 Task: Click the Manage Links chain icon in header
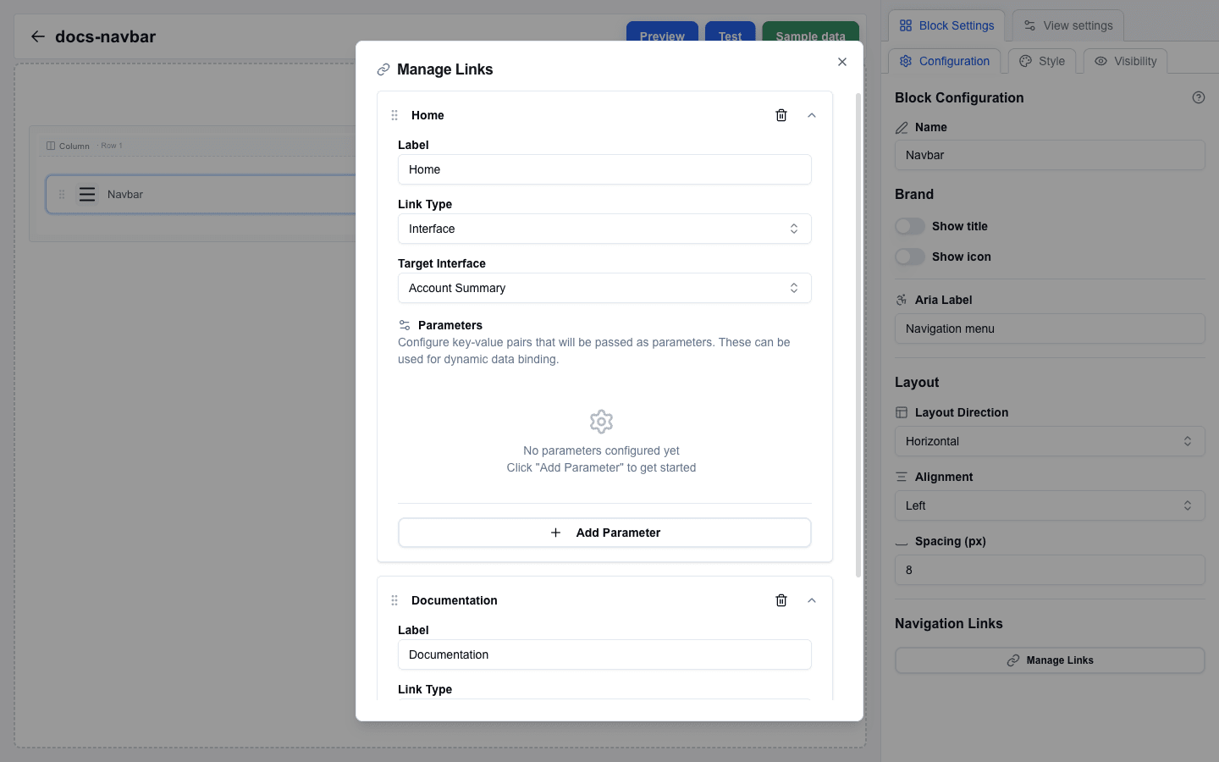click(383, 69)
